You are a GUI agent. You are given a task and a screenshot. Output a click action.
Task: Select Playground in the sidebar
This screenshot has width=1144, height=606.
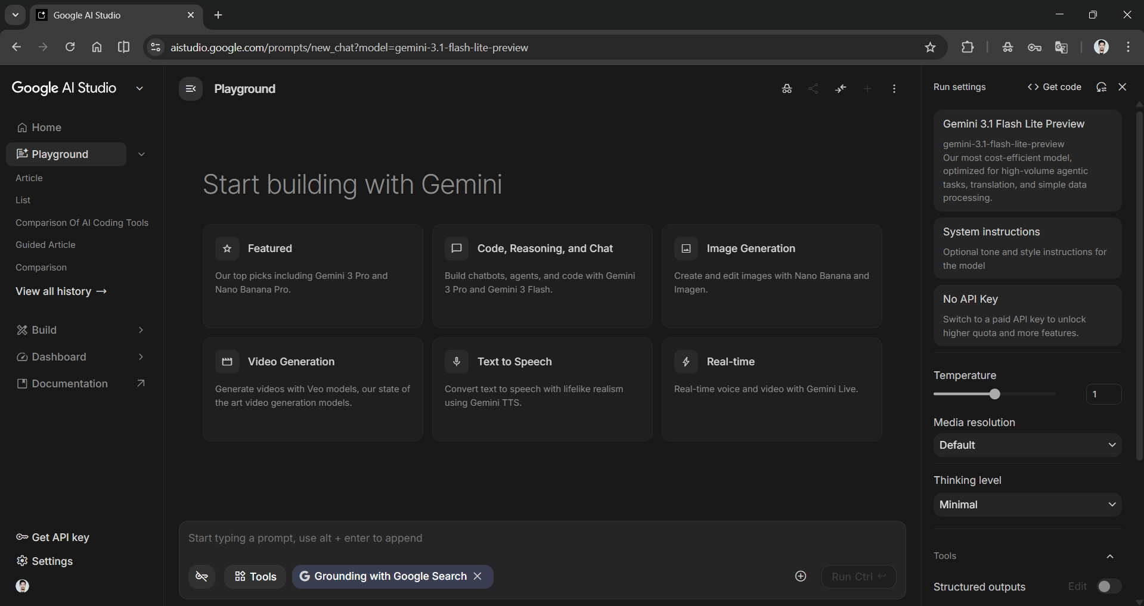(66, 154)
